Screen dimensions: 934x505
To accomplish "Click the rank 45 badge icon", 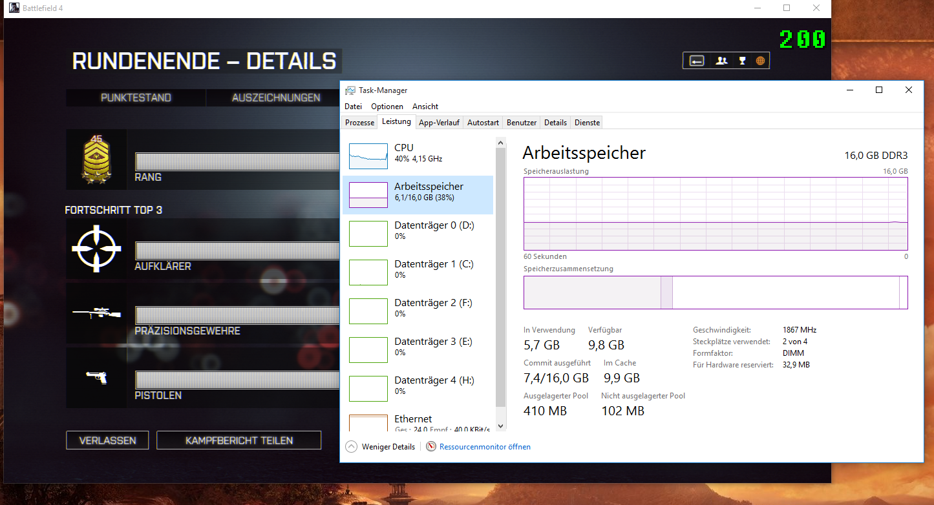I will click(96, 159).
